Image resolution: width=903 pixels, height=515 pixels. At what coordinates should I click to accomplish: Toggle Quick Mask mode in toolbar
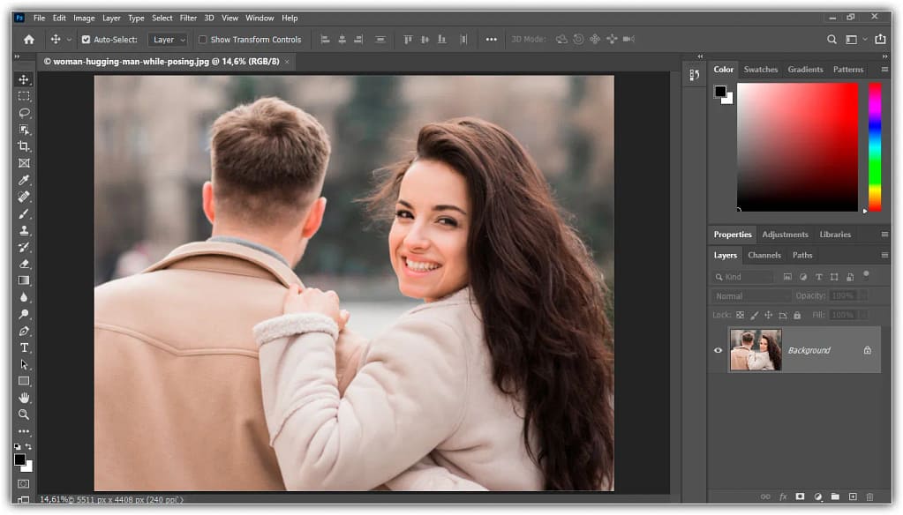point(24,484)
